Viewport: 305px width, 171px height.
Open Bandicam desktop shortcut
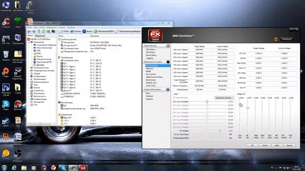[18, 105]
